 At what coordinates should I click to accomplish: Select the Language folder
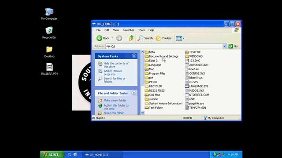point(153,65)
